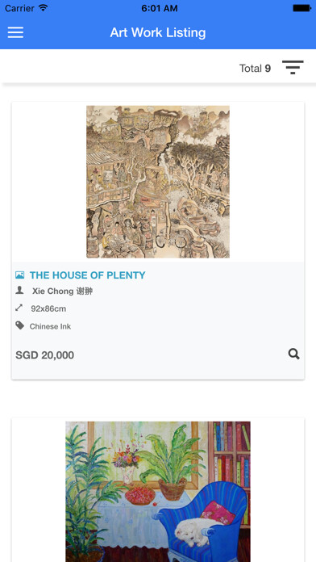Screen dimensions: 316x562
Task: Click the tag icon beside Chinese Ink
Action: tap(19, 325)
